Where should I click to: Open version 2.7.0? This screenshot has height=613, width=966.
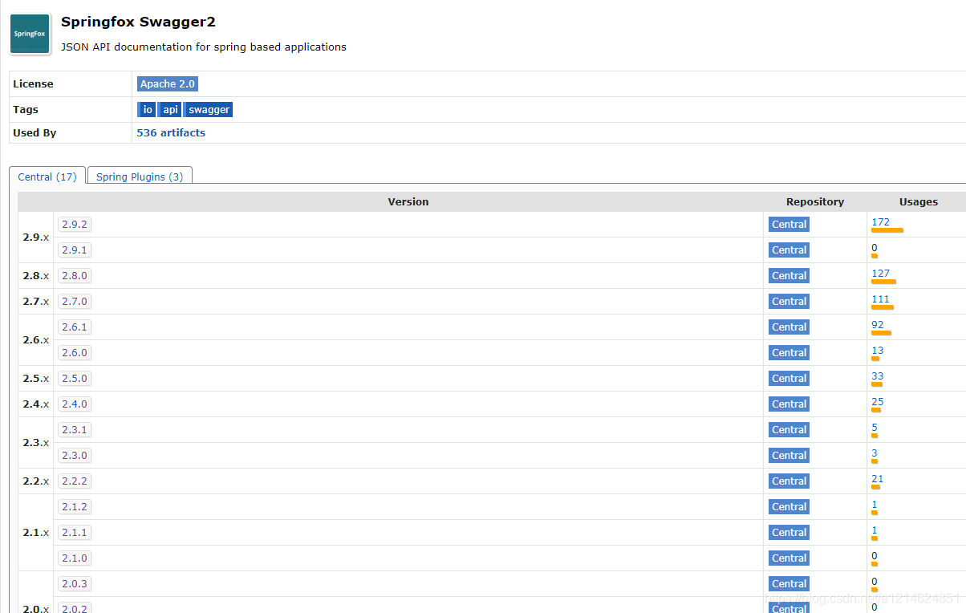pyautogui.click(x=75, y=302)
